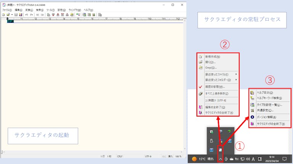The height and width of the screenshot is (164, 293).
Task: Click Sakura Editor icon in tray overflow
Action: click(221, 150)
